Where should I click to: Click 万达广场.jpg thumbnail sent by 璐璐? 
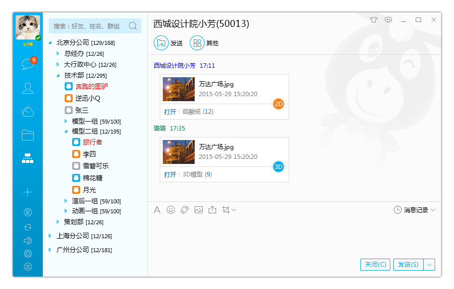[179, 152]
